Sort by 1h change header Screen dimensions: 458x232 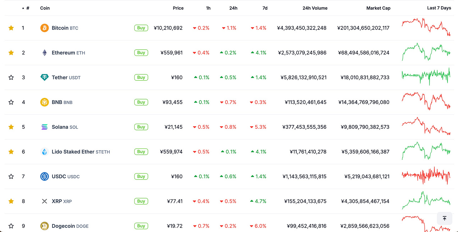(208, 8)
